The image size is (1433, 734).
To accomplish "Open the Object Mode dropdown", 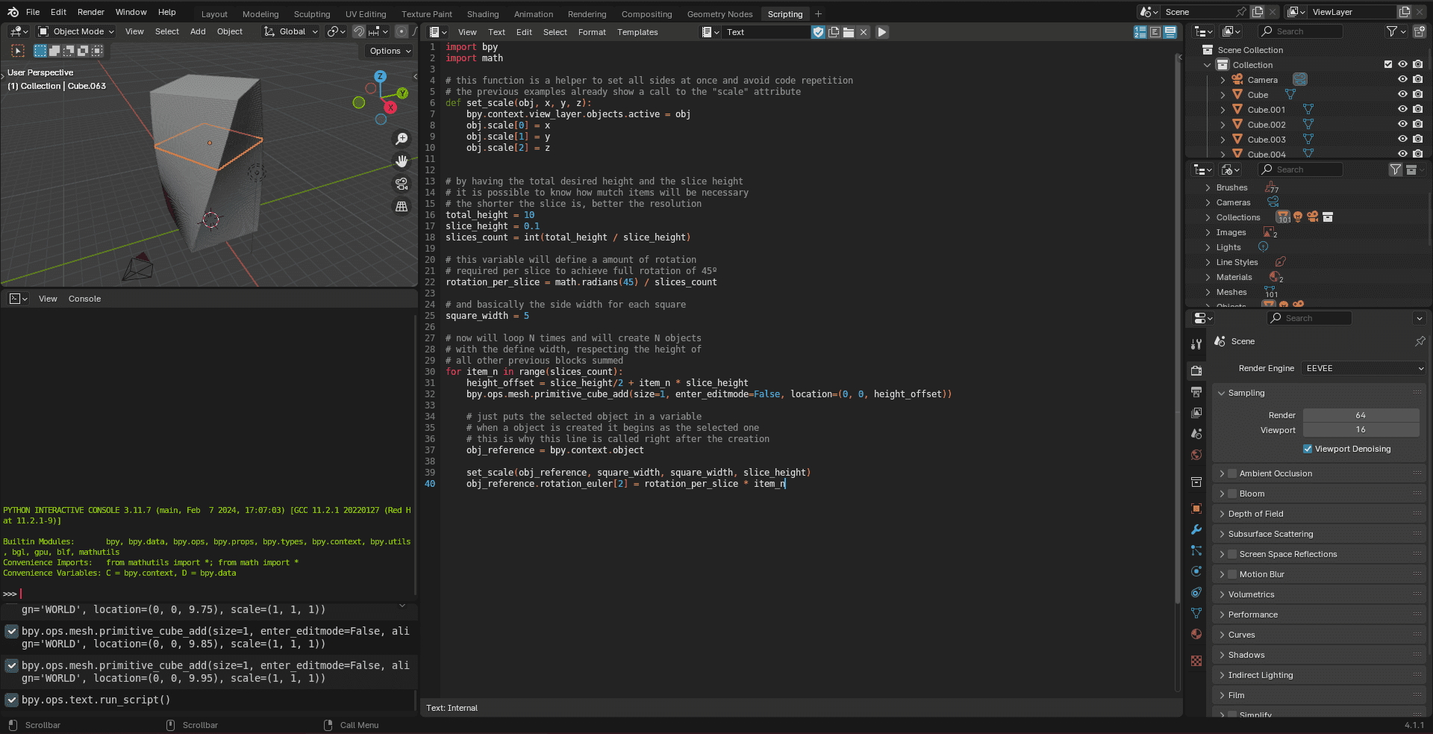I will 76,31.
